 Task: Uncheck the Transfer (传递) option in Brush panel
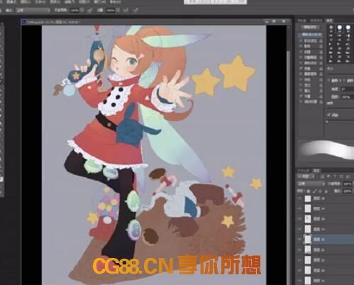[x=301, y=68]
